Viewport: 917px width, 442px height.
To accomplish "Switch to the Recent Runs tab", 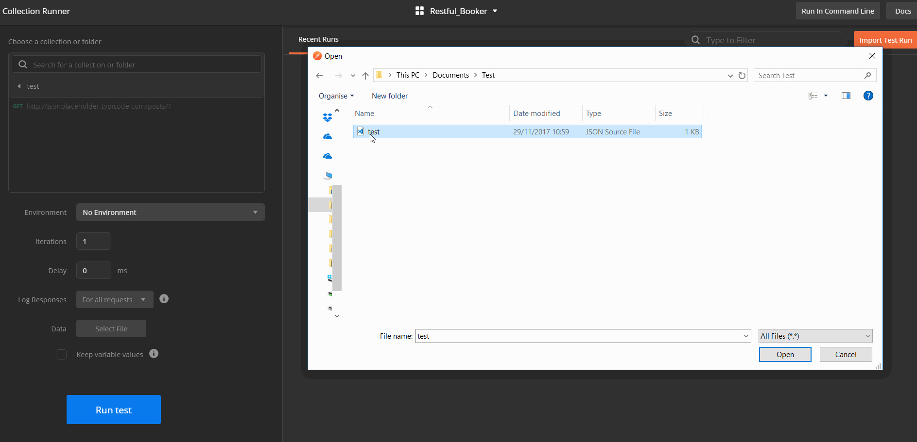I will (x=318, y=39).
